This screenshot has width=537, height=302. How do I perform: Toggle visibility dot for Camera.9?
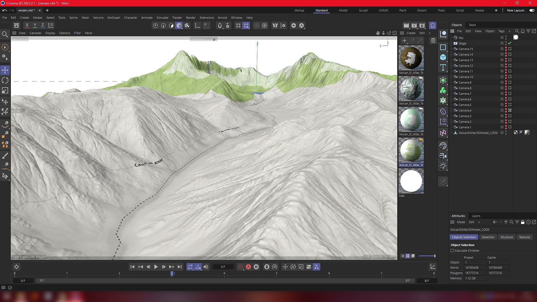coord(506,82)
